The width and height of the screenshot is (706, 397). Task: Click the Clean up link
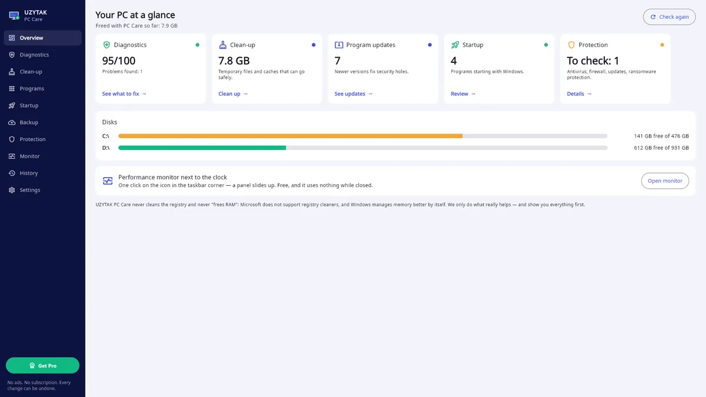pyautogui.click(x=233, y=94)
